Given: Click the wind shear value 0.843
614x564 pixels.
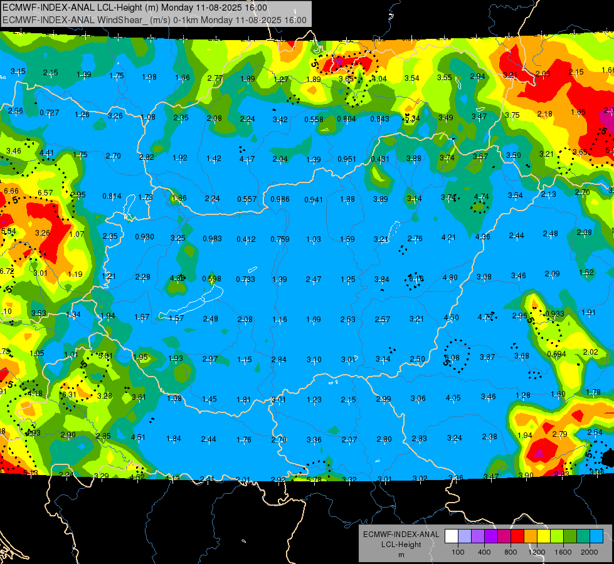Looking at the screenshot, I should (x=380, y=119).
